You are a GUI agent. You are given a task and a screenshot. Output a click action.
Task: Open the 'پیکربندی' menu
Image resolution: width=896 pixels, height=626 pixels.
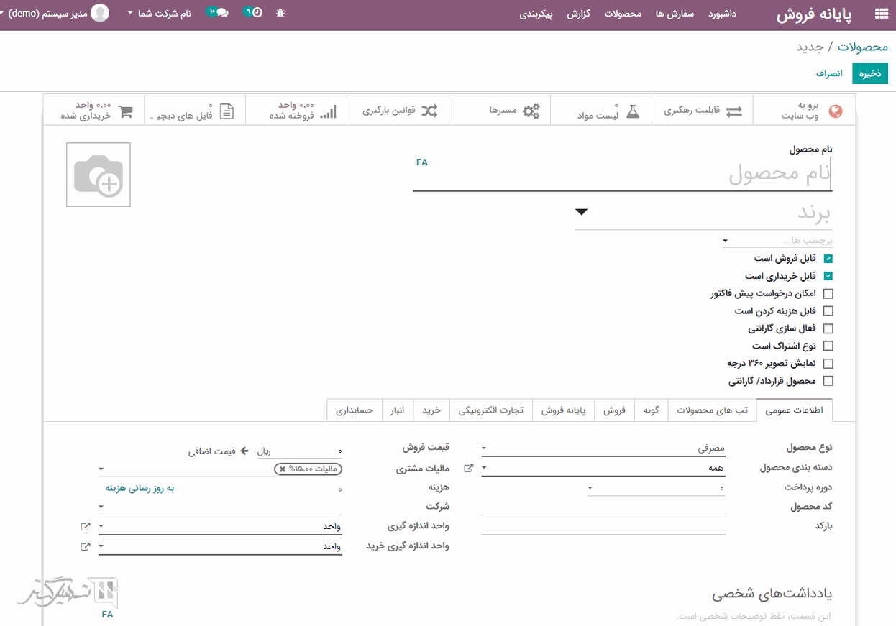(536, 14)
